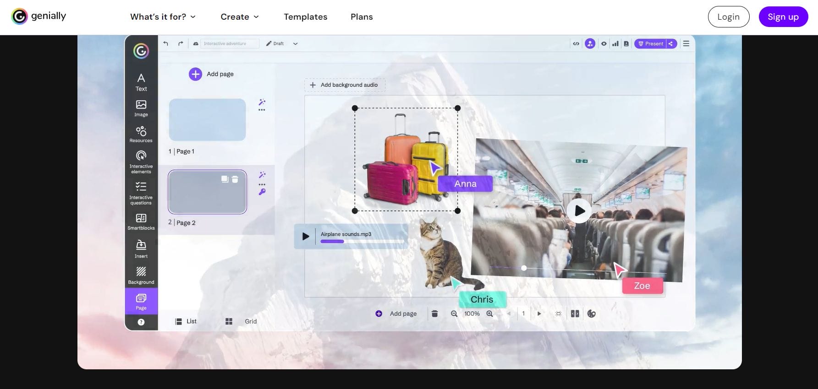Click the key icon on Page 2
The height and width of the screenshot is (389, 818).
262,192
